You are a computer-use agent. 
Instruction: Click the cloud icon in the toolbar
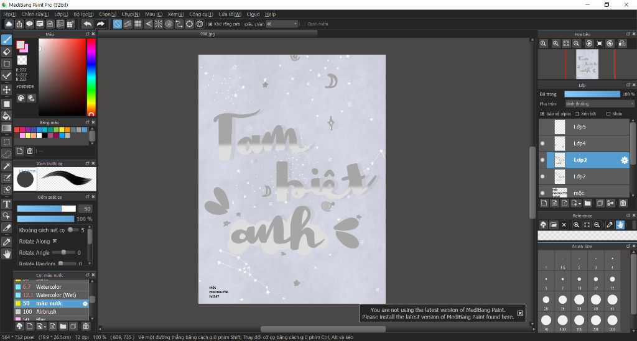[9, 24]
